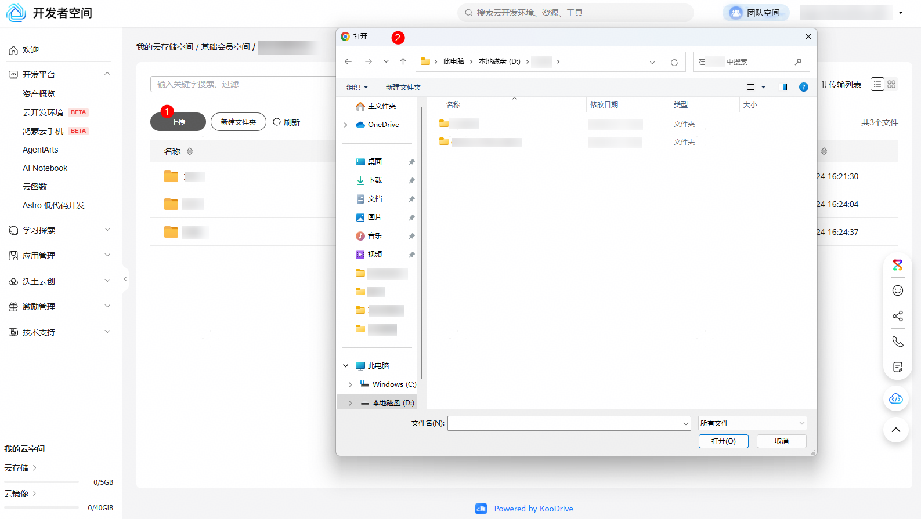
Task: Collapse the 此电脑 tree node
Action: click(x=346, y=366)
